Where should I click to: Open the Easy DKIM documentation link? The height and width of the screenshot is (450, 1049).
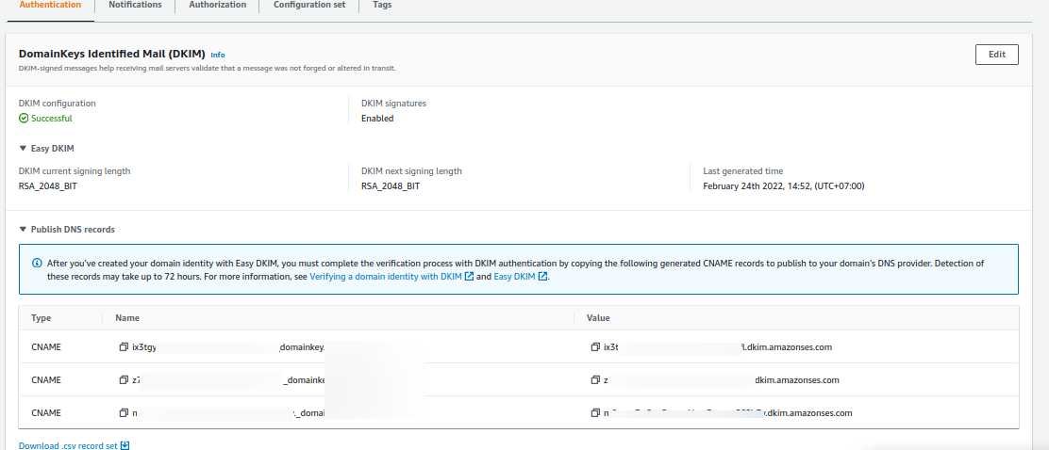(514, 277)
